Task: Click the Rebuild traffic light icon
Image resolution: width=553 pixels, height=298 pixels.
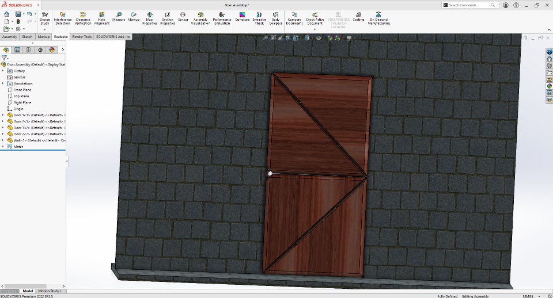Action: tap(18, 21)
